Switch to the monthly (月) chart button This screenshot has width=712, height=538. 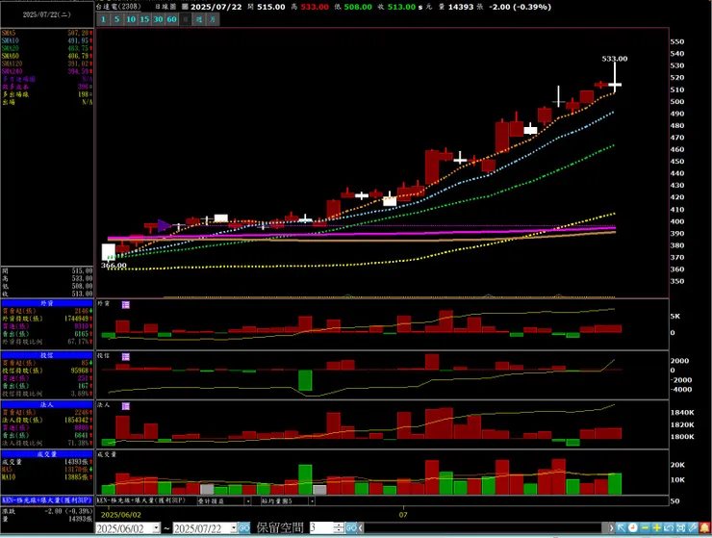click(x=213, y=19)
